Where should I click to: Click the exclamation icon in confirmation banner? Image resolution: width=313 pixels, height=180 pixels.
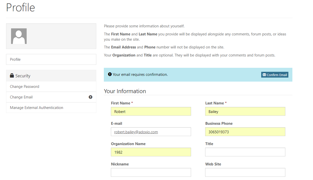tap(110, 74)
